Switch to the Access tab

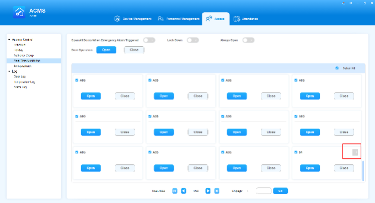pyautogui.click(x=216, y=19)
